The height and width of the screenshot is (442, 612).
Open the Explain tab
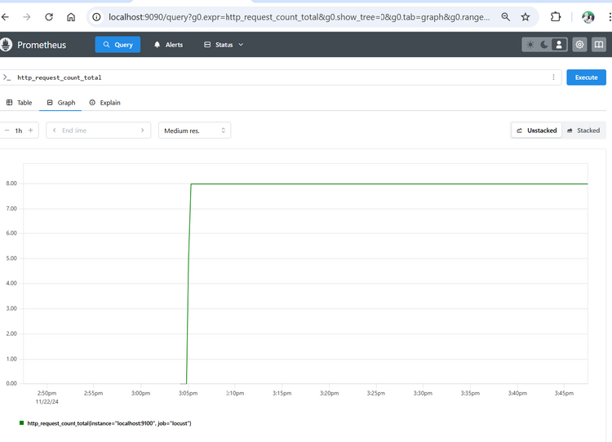pyautogui.click(x=105, y=103)
